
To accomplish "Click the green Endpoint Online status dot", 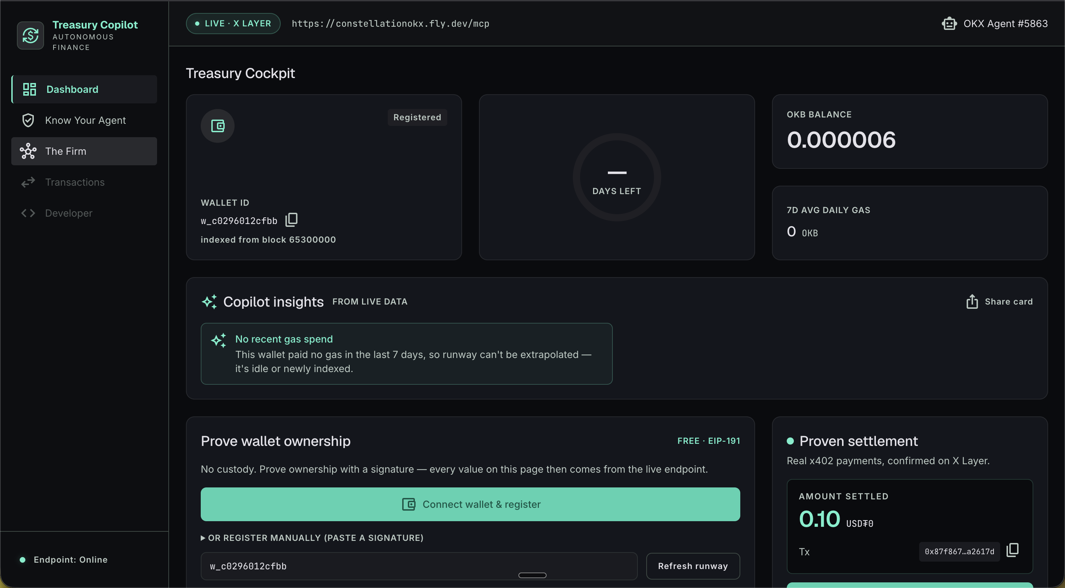I will (x=23, y=560).
